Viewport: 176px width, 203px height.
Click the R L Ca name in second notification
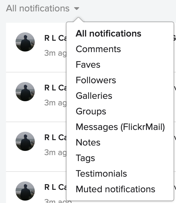click(55, 88)
